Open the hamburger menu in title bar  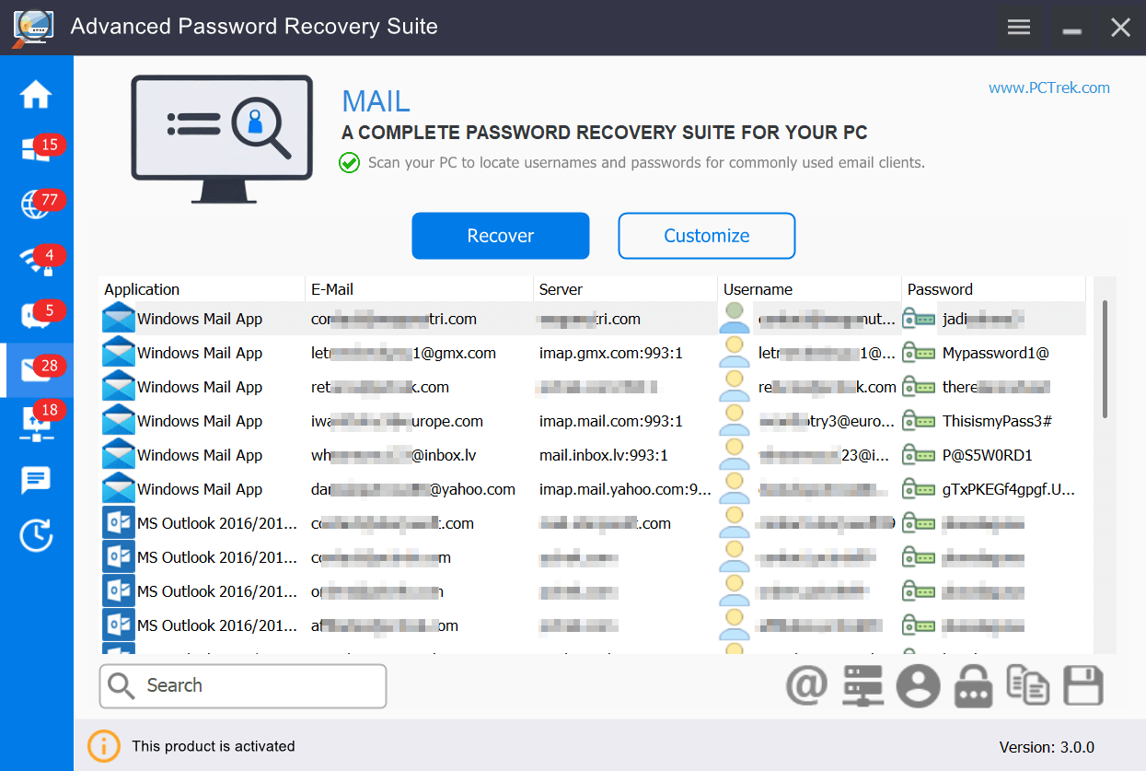point(1018,27)
